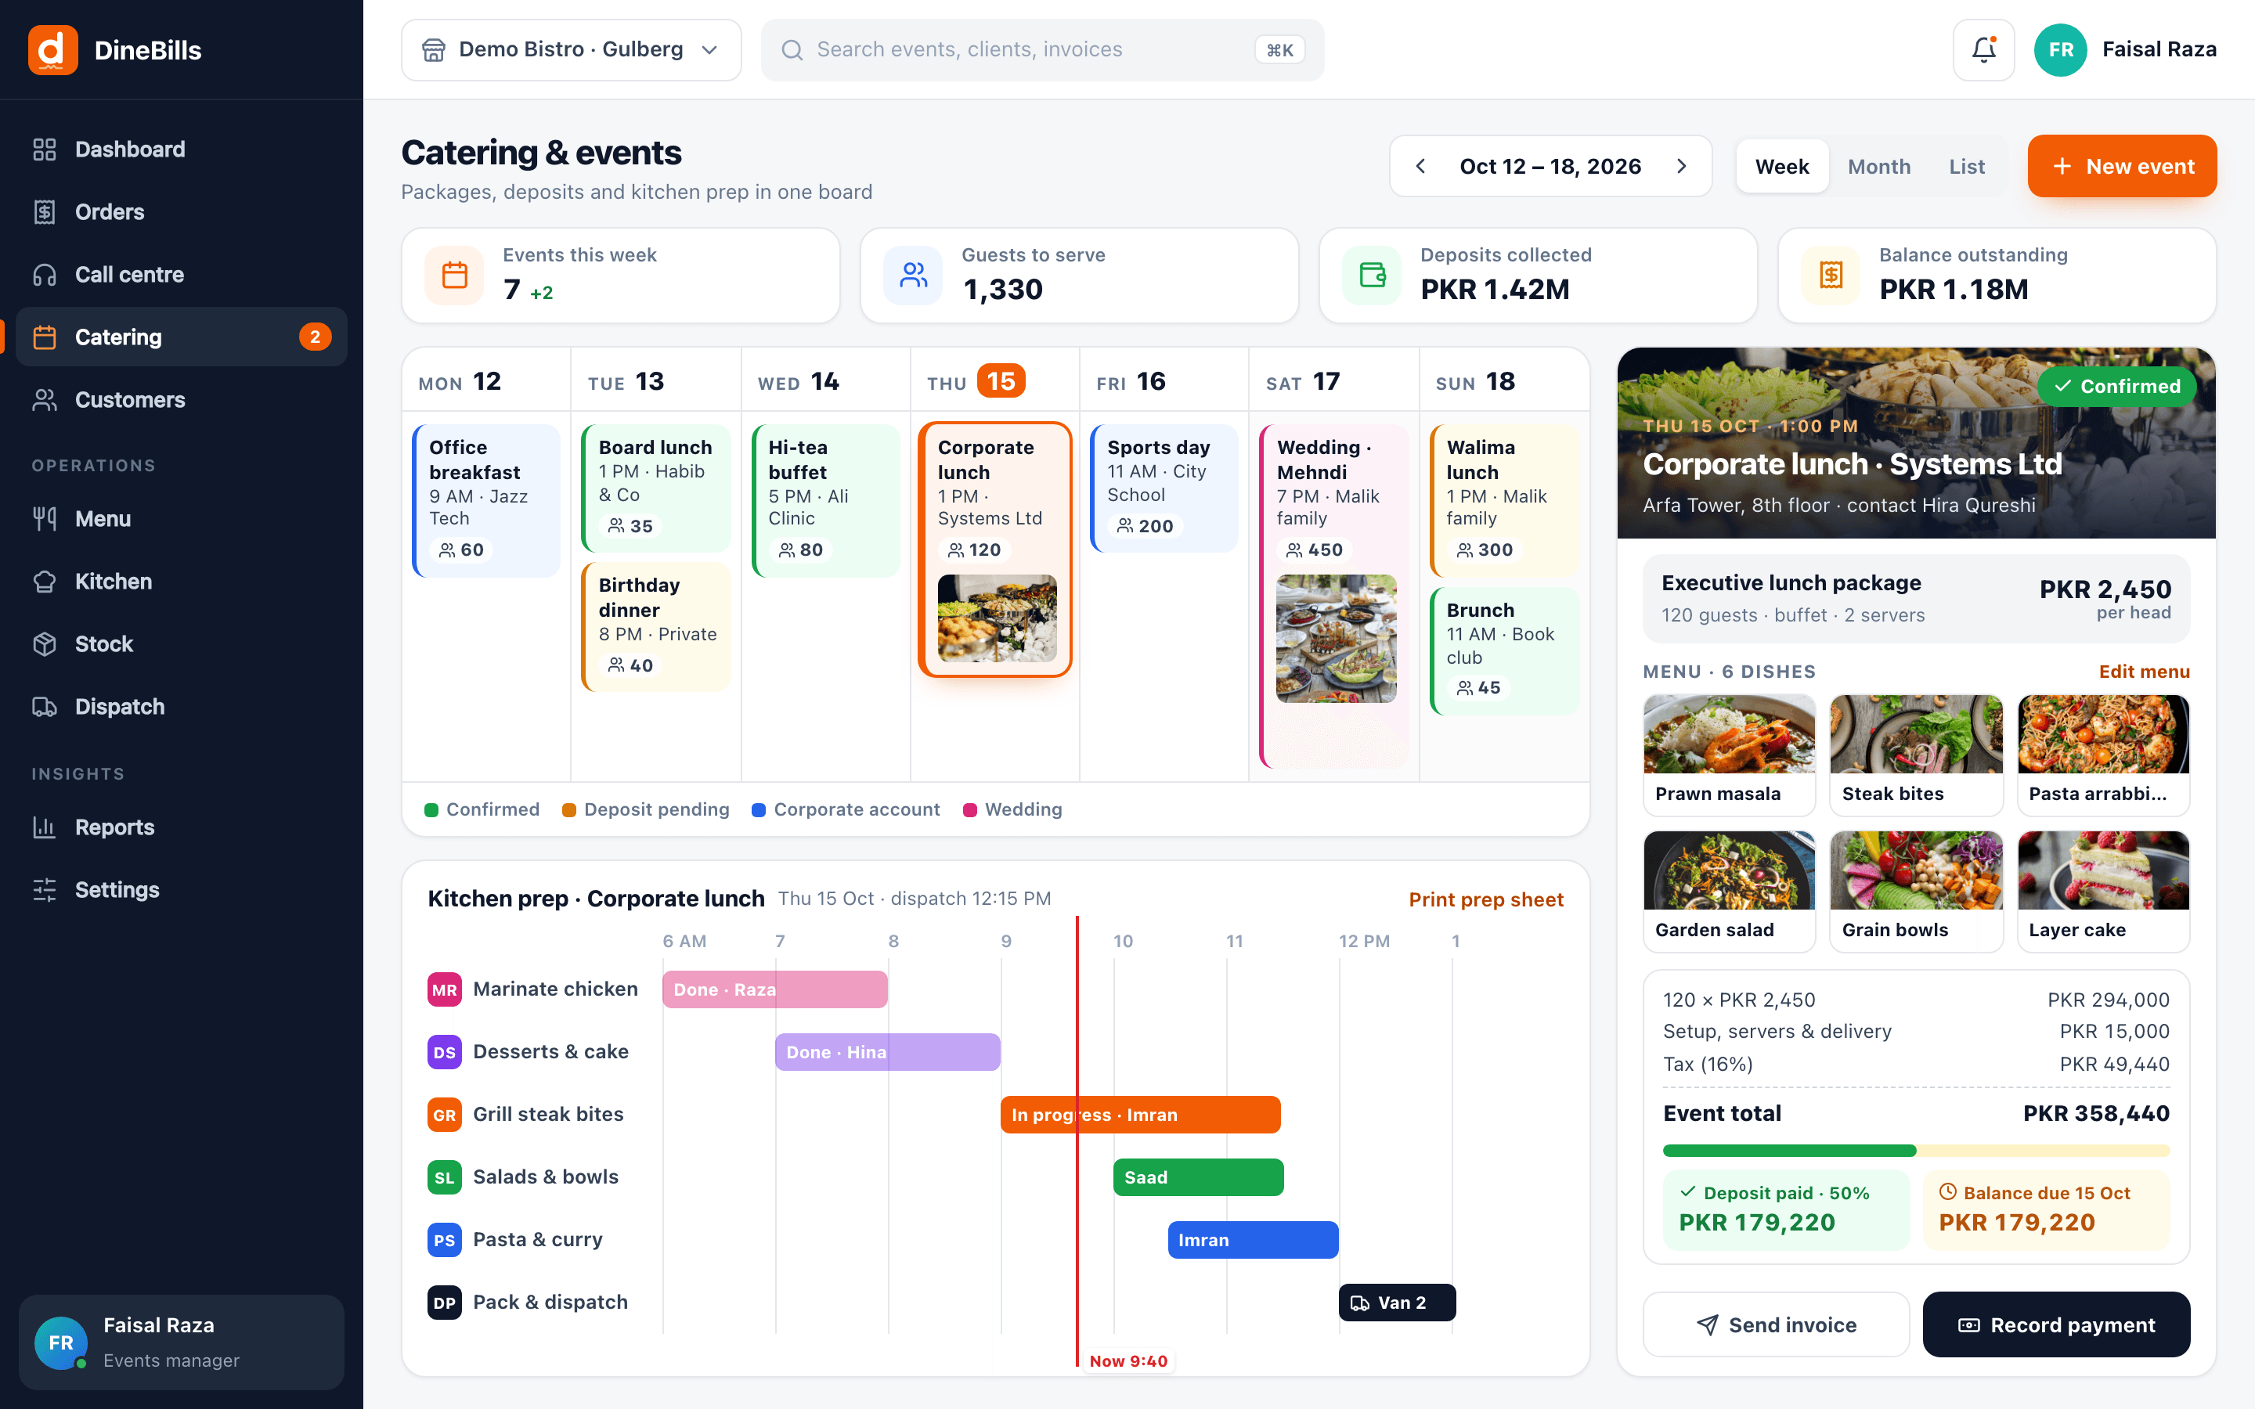This screenshot has width=2255, height=1409.
Task: Open the Reports sidebar item
Action: pos(182,827)
